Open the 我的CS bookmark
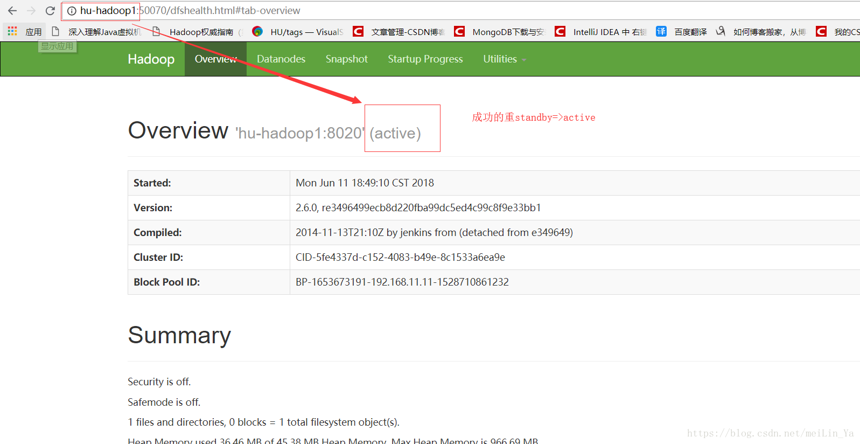This screenshot has height=444, width=860. [x=837, y=32]
